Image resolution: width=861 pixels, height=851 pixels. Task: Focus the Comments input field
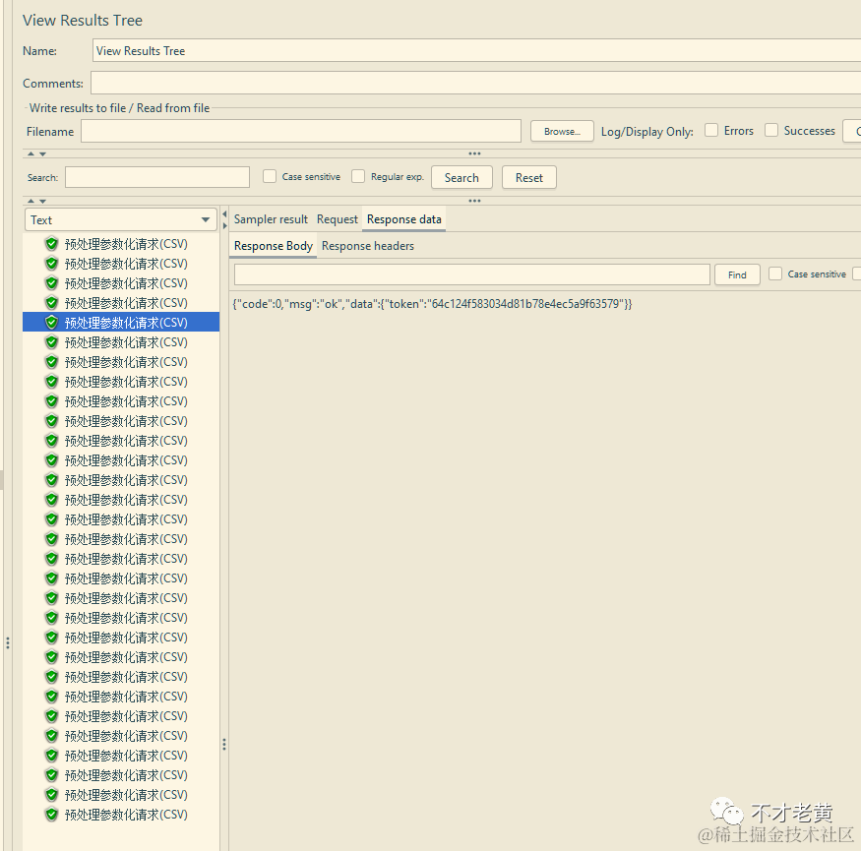pyautogui.click(x=475, y=83)
